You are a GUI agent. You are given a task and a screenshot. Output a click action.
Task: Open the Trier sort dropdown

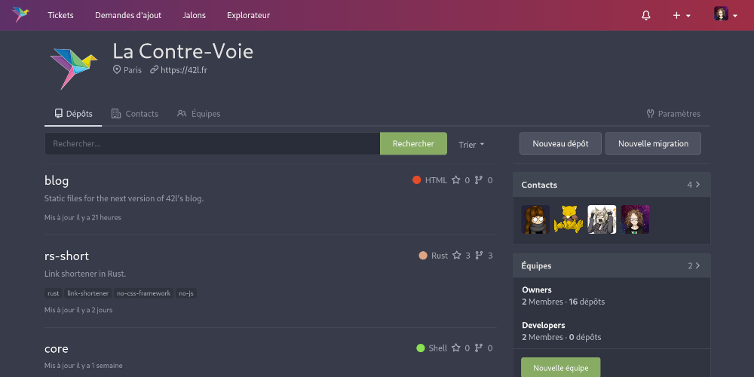click(x=471, y=144)
